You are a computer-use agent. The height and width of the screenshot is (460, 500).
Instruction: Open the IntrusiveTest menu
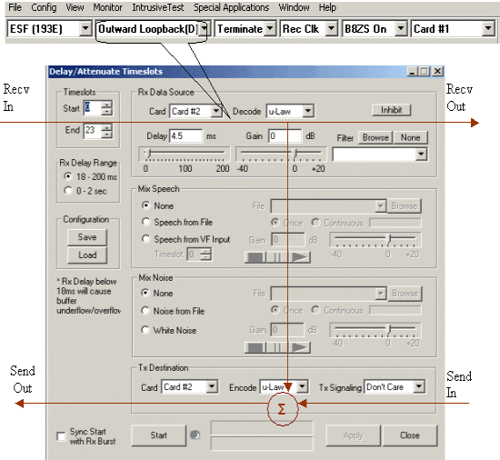(158, 7)
